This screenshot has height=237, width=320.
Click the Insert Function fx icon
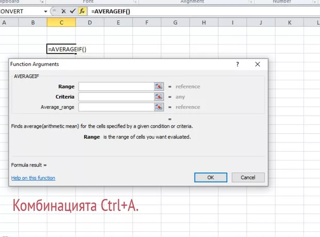click(82, 11)
